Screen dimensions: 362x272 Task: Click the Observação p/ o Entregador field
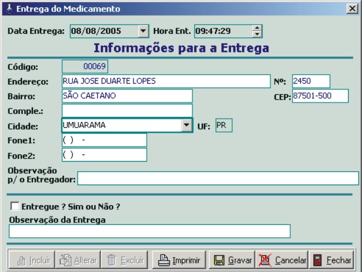(218, 178)
